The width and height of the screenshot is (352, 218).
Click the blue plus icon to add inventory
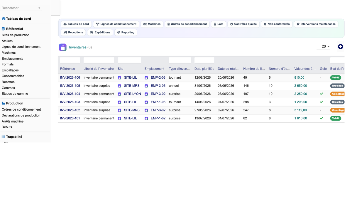[340, 47]
